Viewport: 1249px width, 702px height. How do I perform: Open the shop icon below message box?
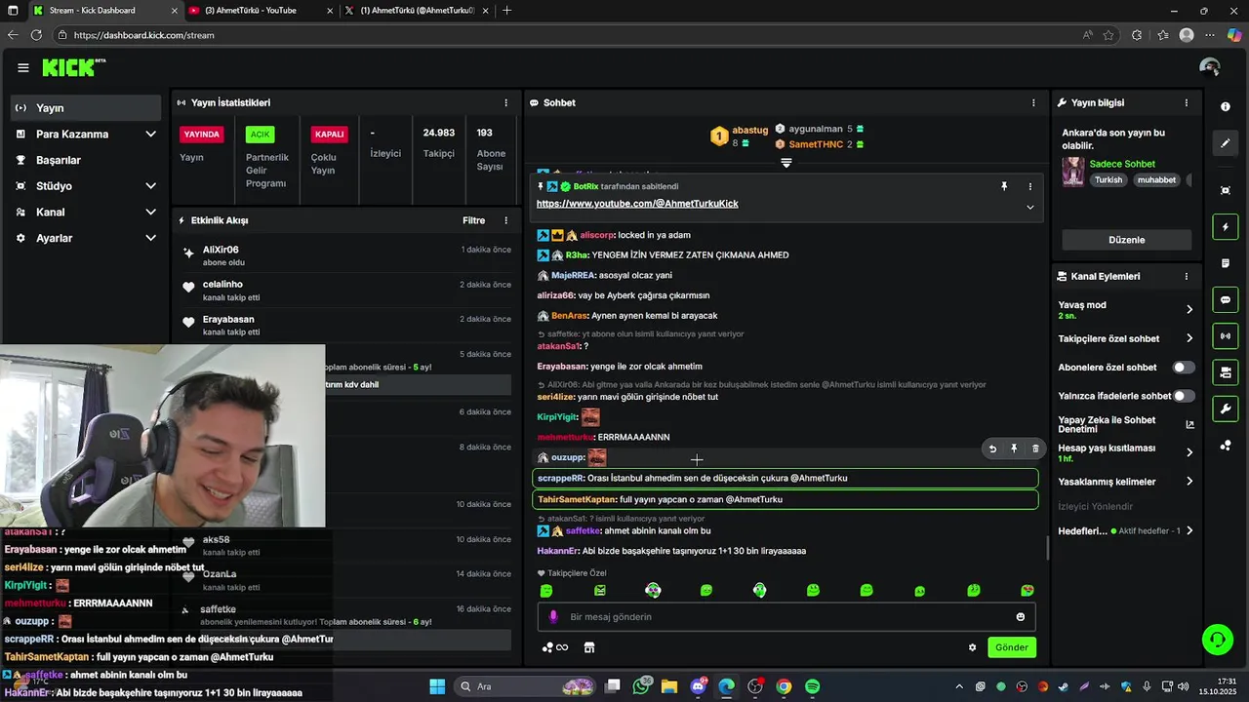point(589,647)
